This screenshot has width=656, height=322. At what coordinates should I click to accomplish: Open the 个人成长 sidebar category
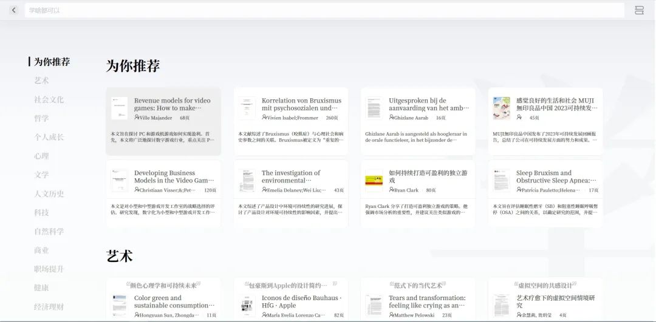click(x=49, y=137)
